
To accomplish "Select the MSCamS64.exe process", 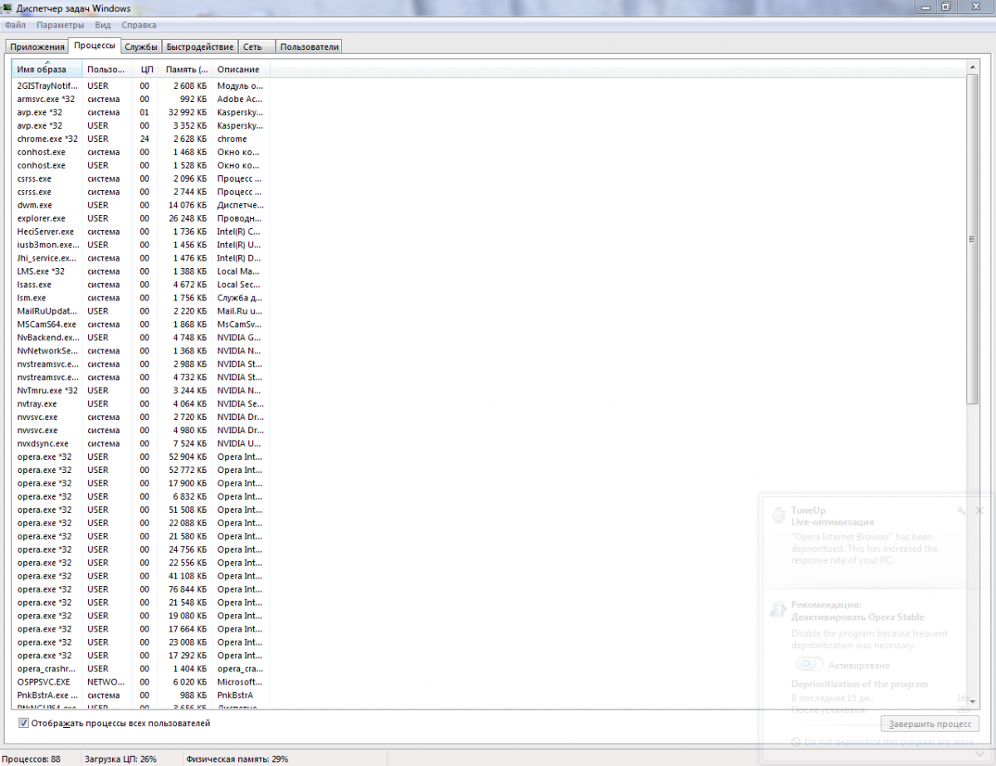I will (x=141, y=324).
